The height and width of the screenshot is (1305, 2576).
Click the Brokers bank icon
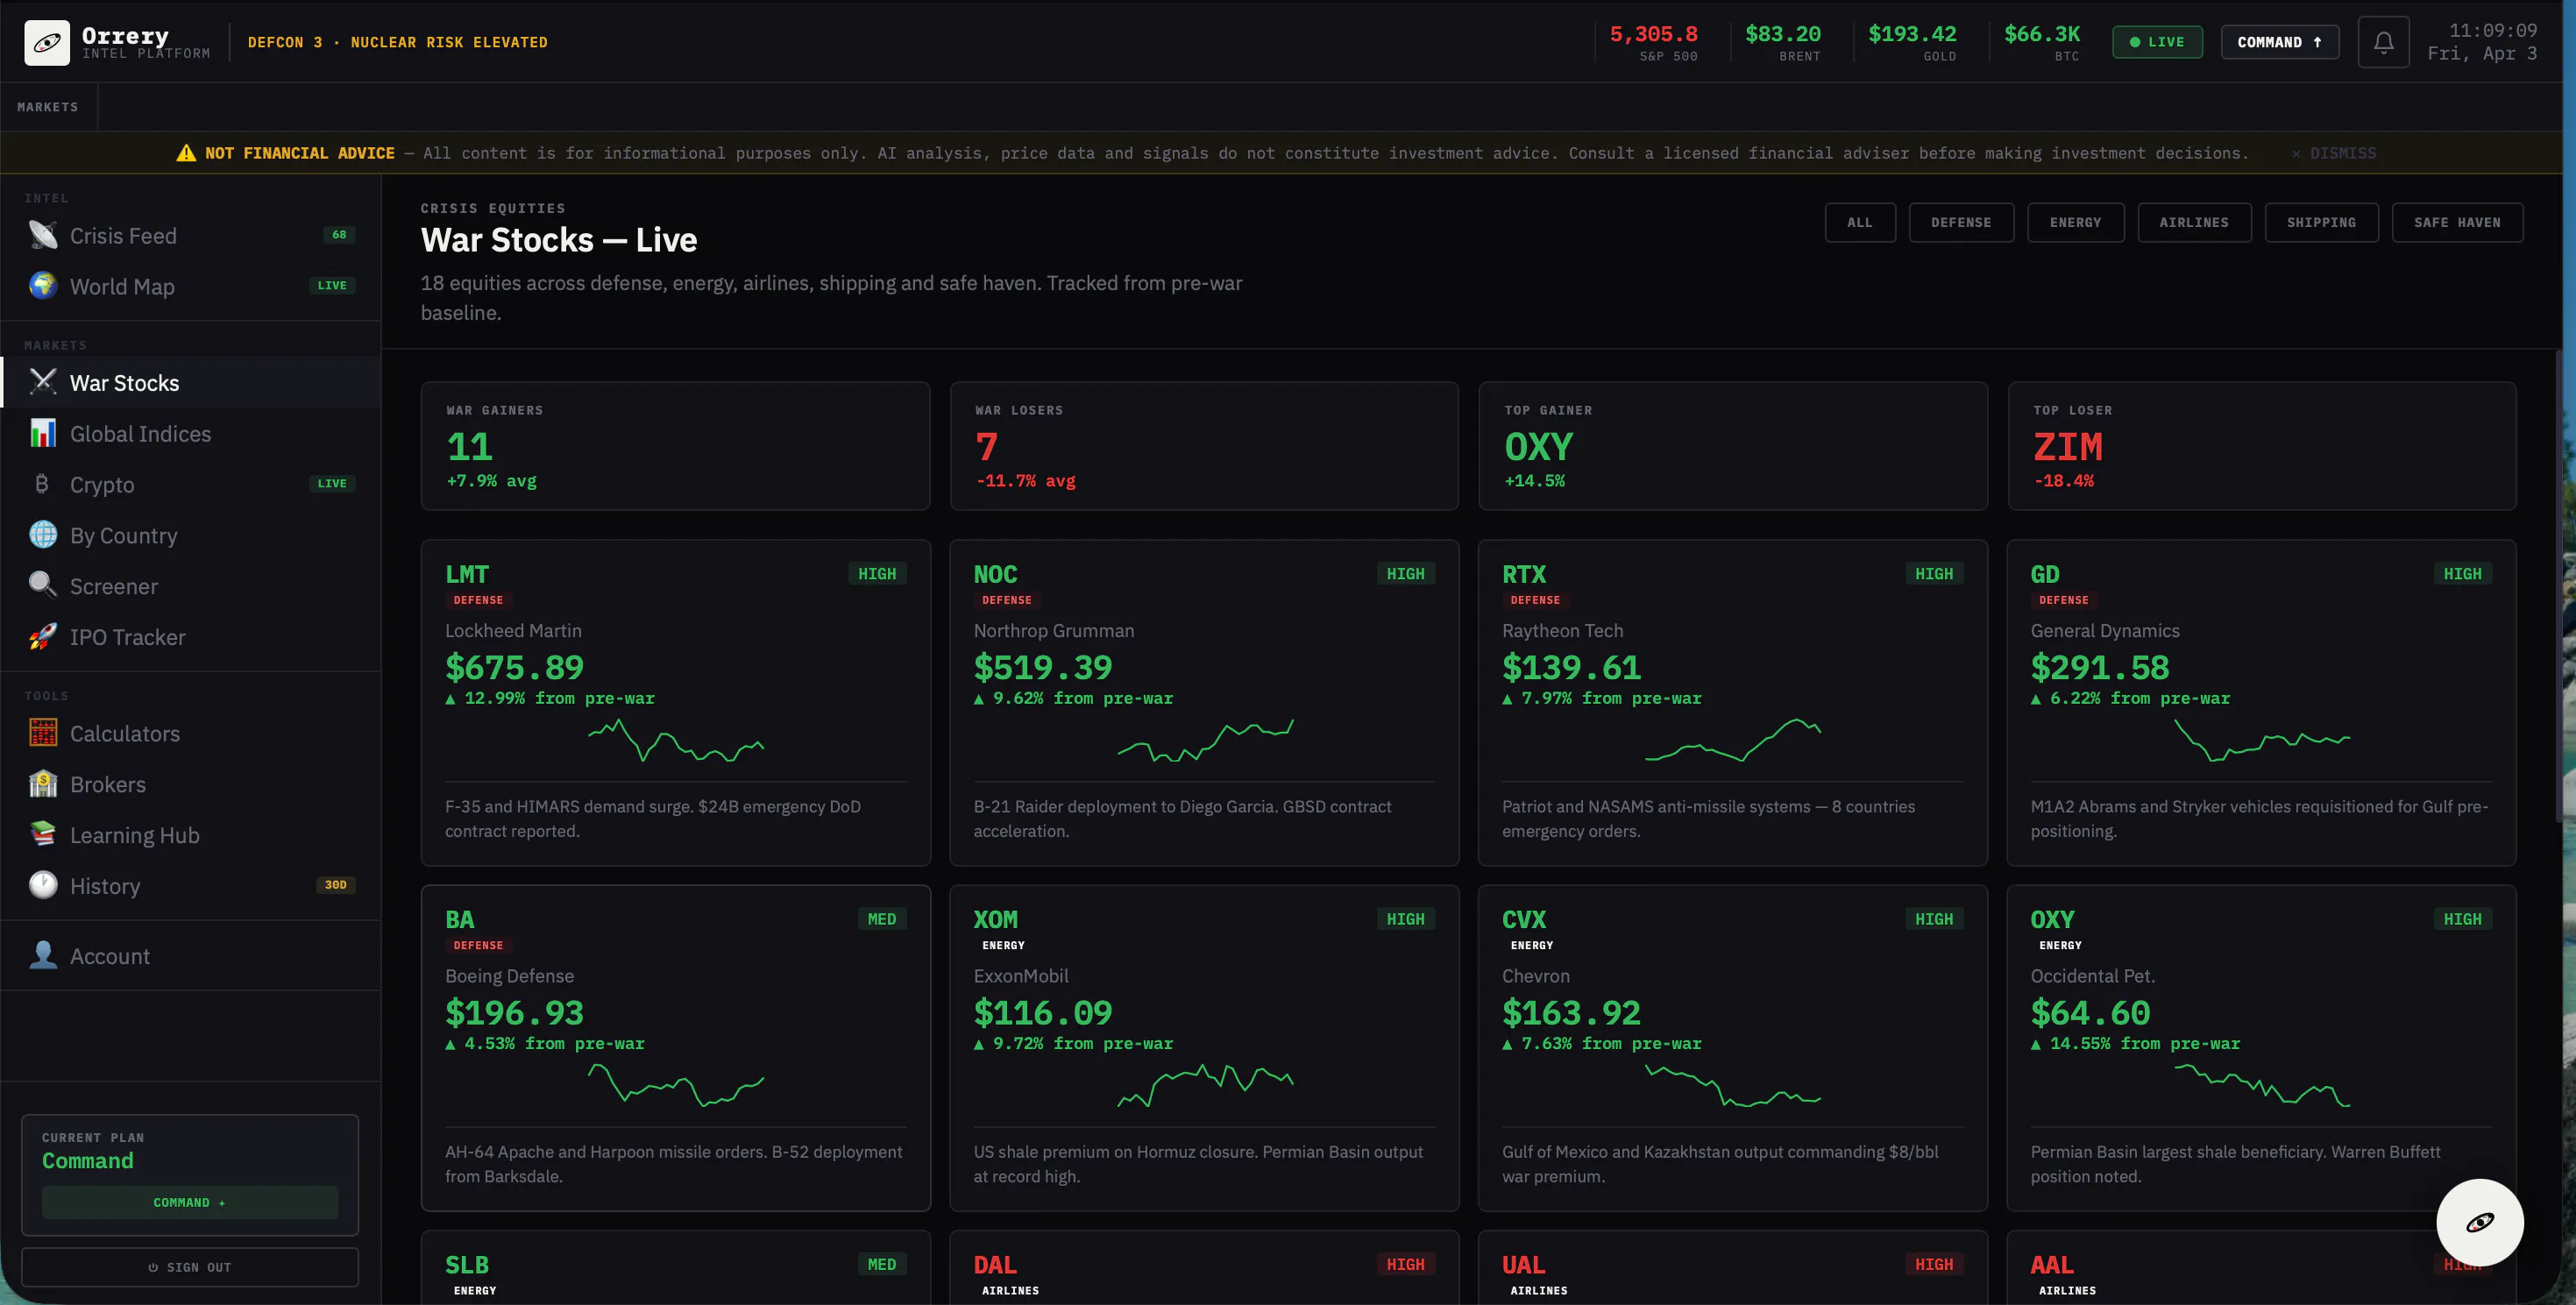point(43,784)
